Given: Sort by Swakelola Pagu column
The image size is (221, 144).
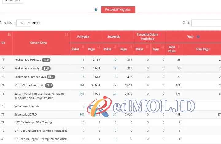Looking at the screenshot, I should tap(130, 47).
